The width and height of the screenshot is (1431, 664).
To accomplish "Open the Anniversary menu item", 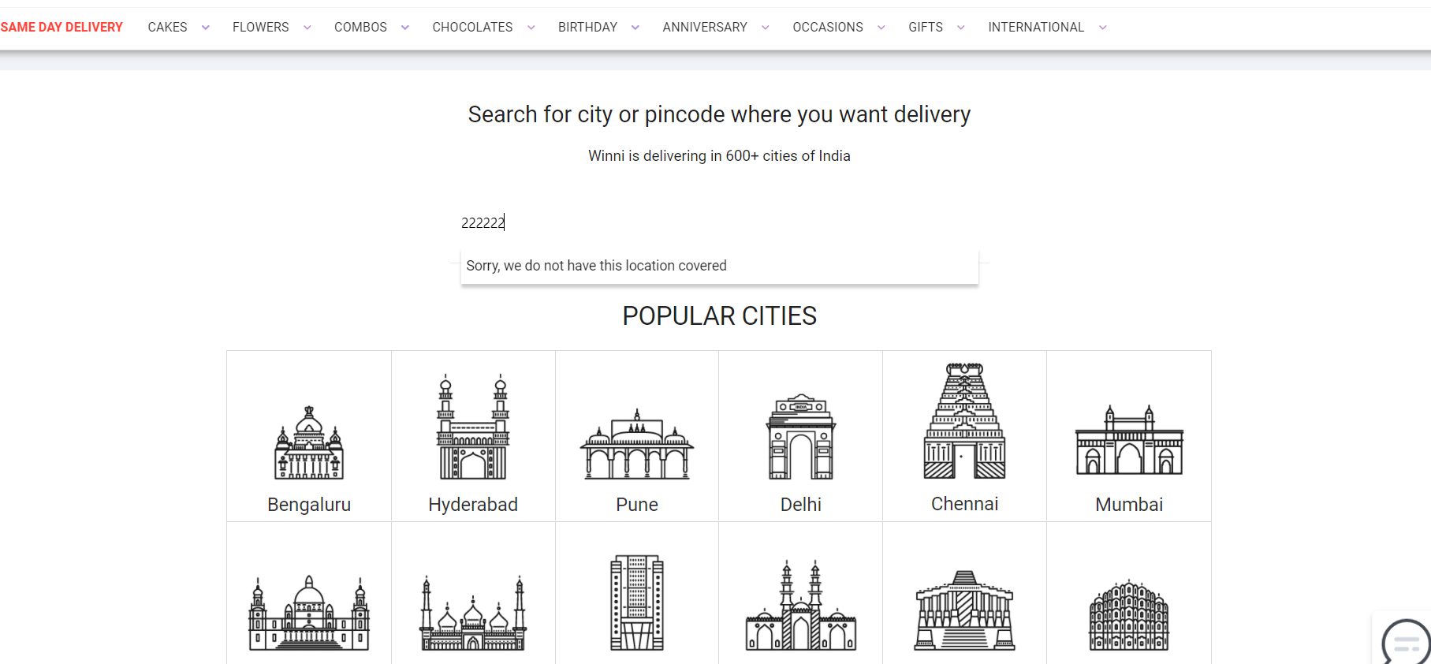I will pos(705,28).
